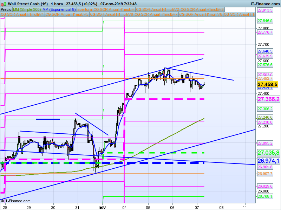The width and height of the screenshot is (281, 210).
Task: Click the blue price label 26.974,1
Action: [268, 161]
